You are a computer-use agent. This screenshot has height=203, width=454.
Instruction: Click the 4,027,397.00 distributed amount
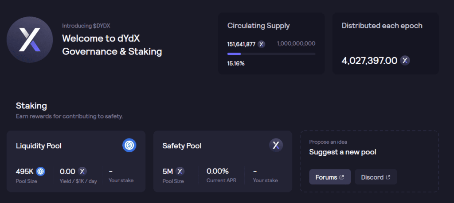pyautogui.click(x=369, y=61)
